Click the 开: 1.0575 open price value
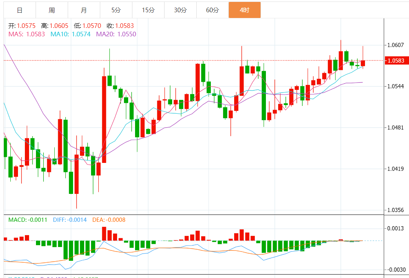Viewport: 409px width, 278px height. click(22, 26)
